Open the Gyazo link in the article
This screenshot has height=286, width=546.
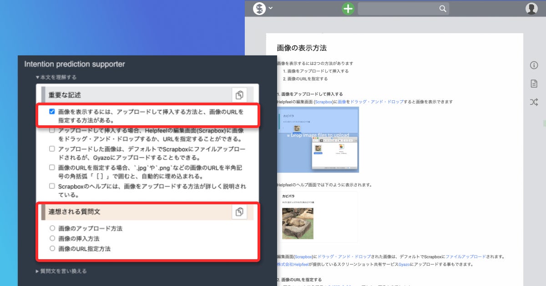point(404,264)
